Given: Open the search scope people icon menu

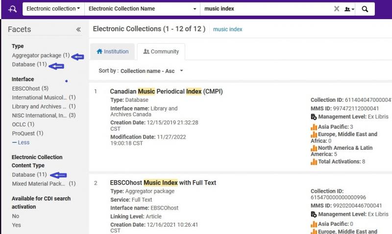Looking at the screenshot, I should (348, 9).
